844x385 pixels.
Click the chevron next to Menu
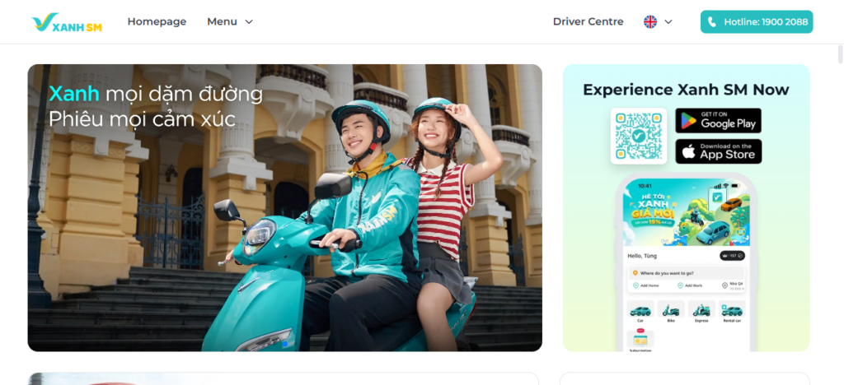coord(249,22)
